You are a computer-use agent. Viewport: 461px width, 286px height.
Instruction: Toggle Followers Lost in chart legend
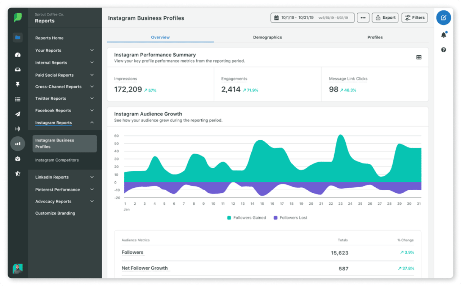pyautogui.click(x=290, y=218)
